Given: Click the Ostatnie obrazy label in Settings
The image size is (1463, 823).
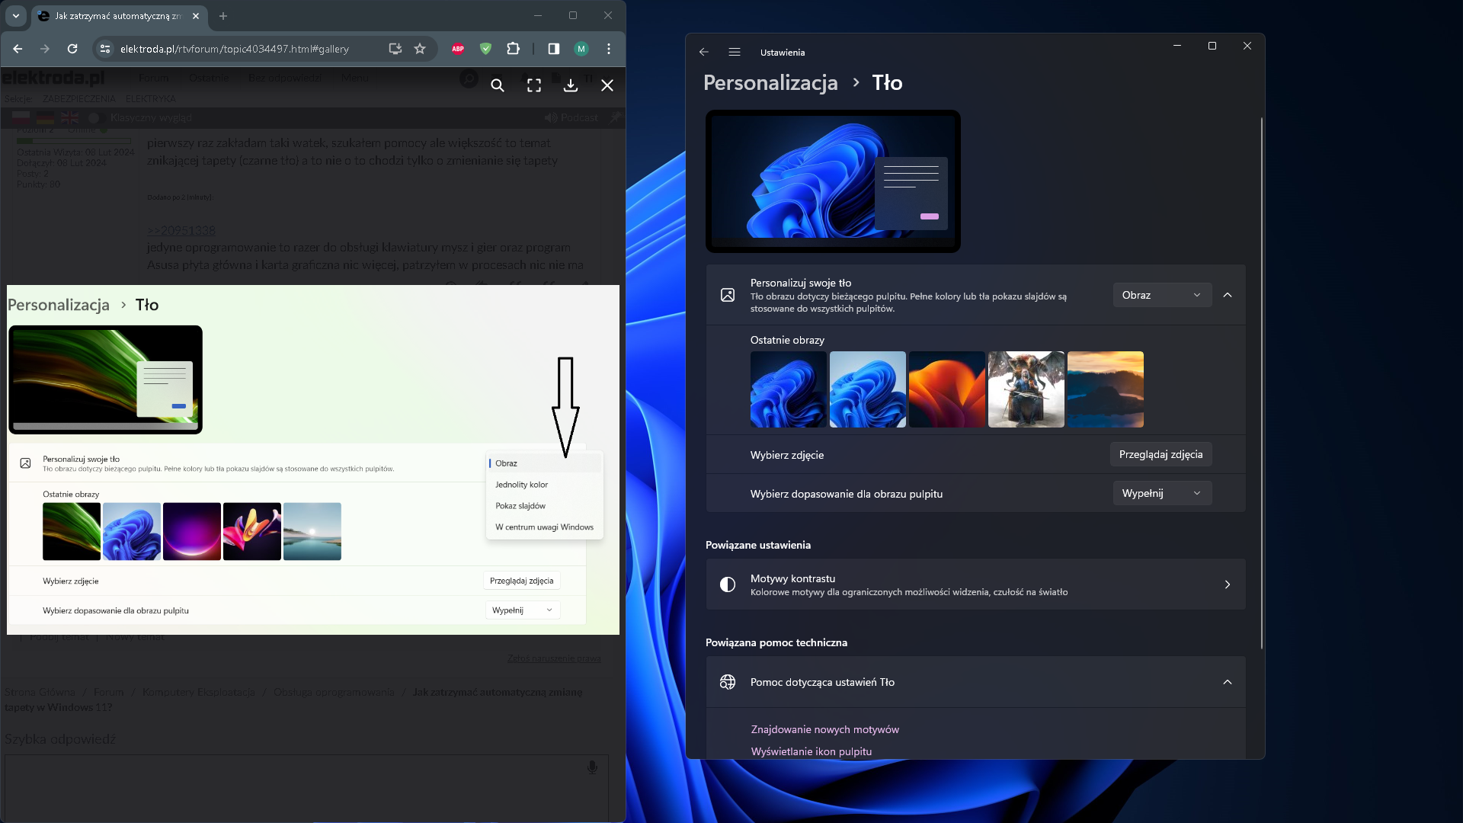Looking at the screenshot, I should tap(787, 340).
